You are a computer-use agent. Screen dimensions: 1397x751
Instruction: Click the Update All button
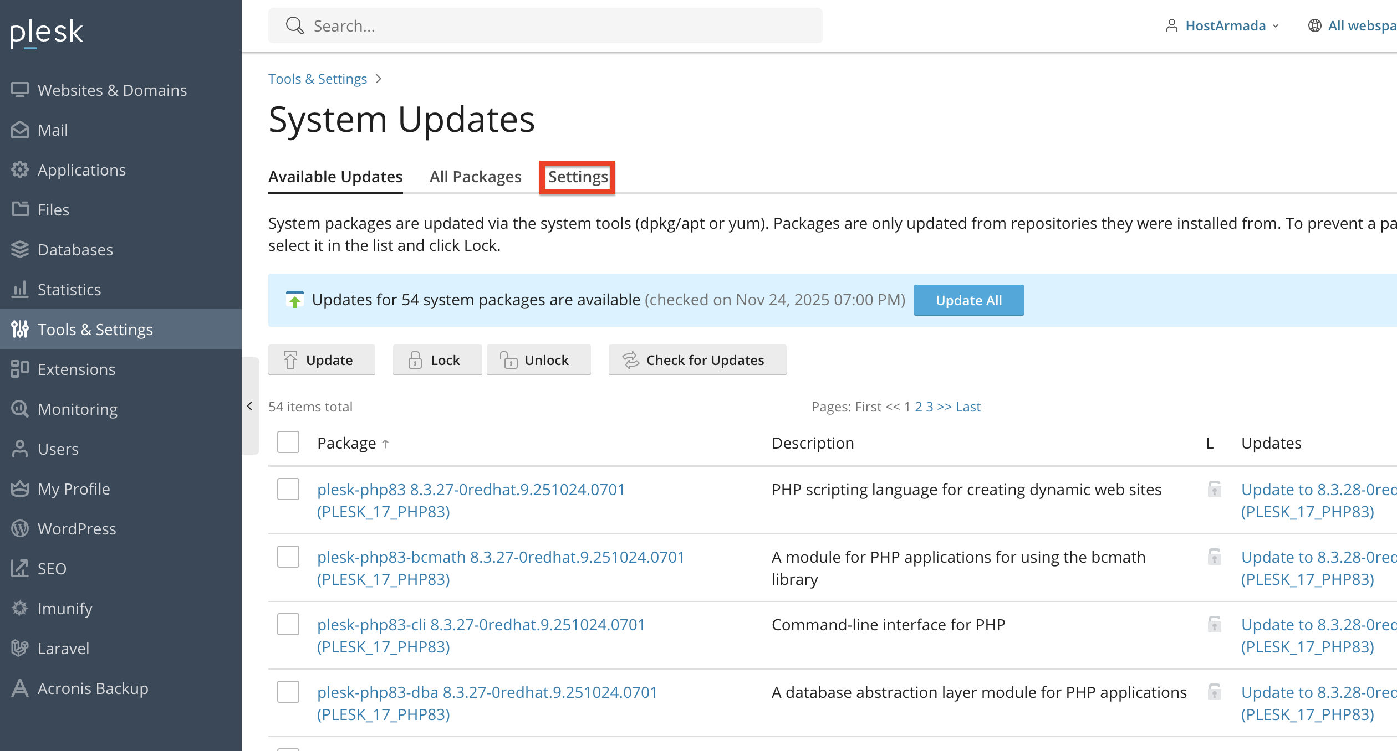coord(968,300)
